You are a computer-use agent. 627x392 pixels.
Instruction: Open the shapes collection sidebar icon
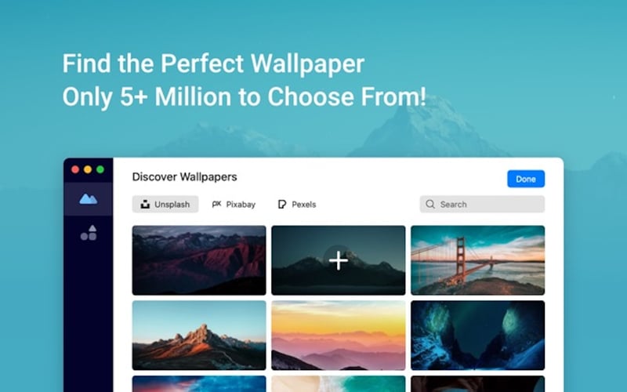(89, 233)
